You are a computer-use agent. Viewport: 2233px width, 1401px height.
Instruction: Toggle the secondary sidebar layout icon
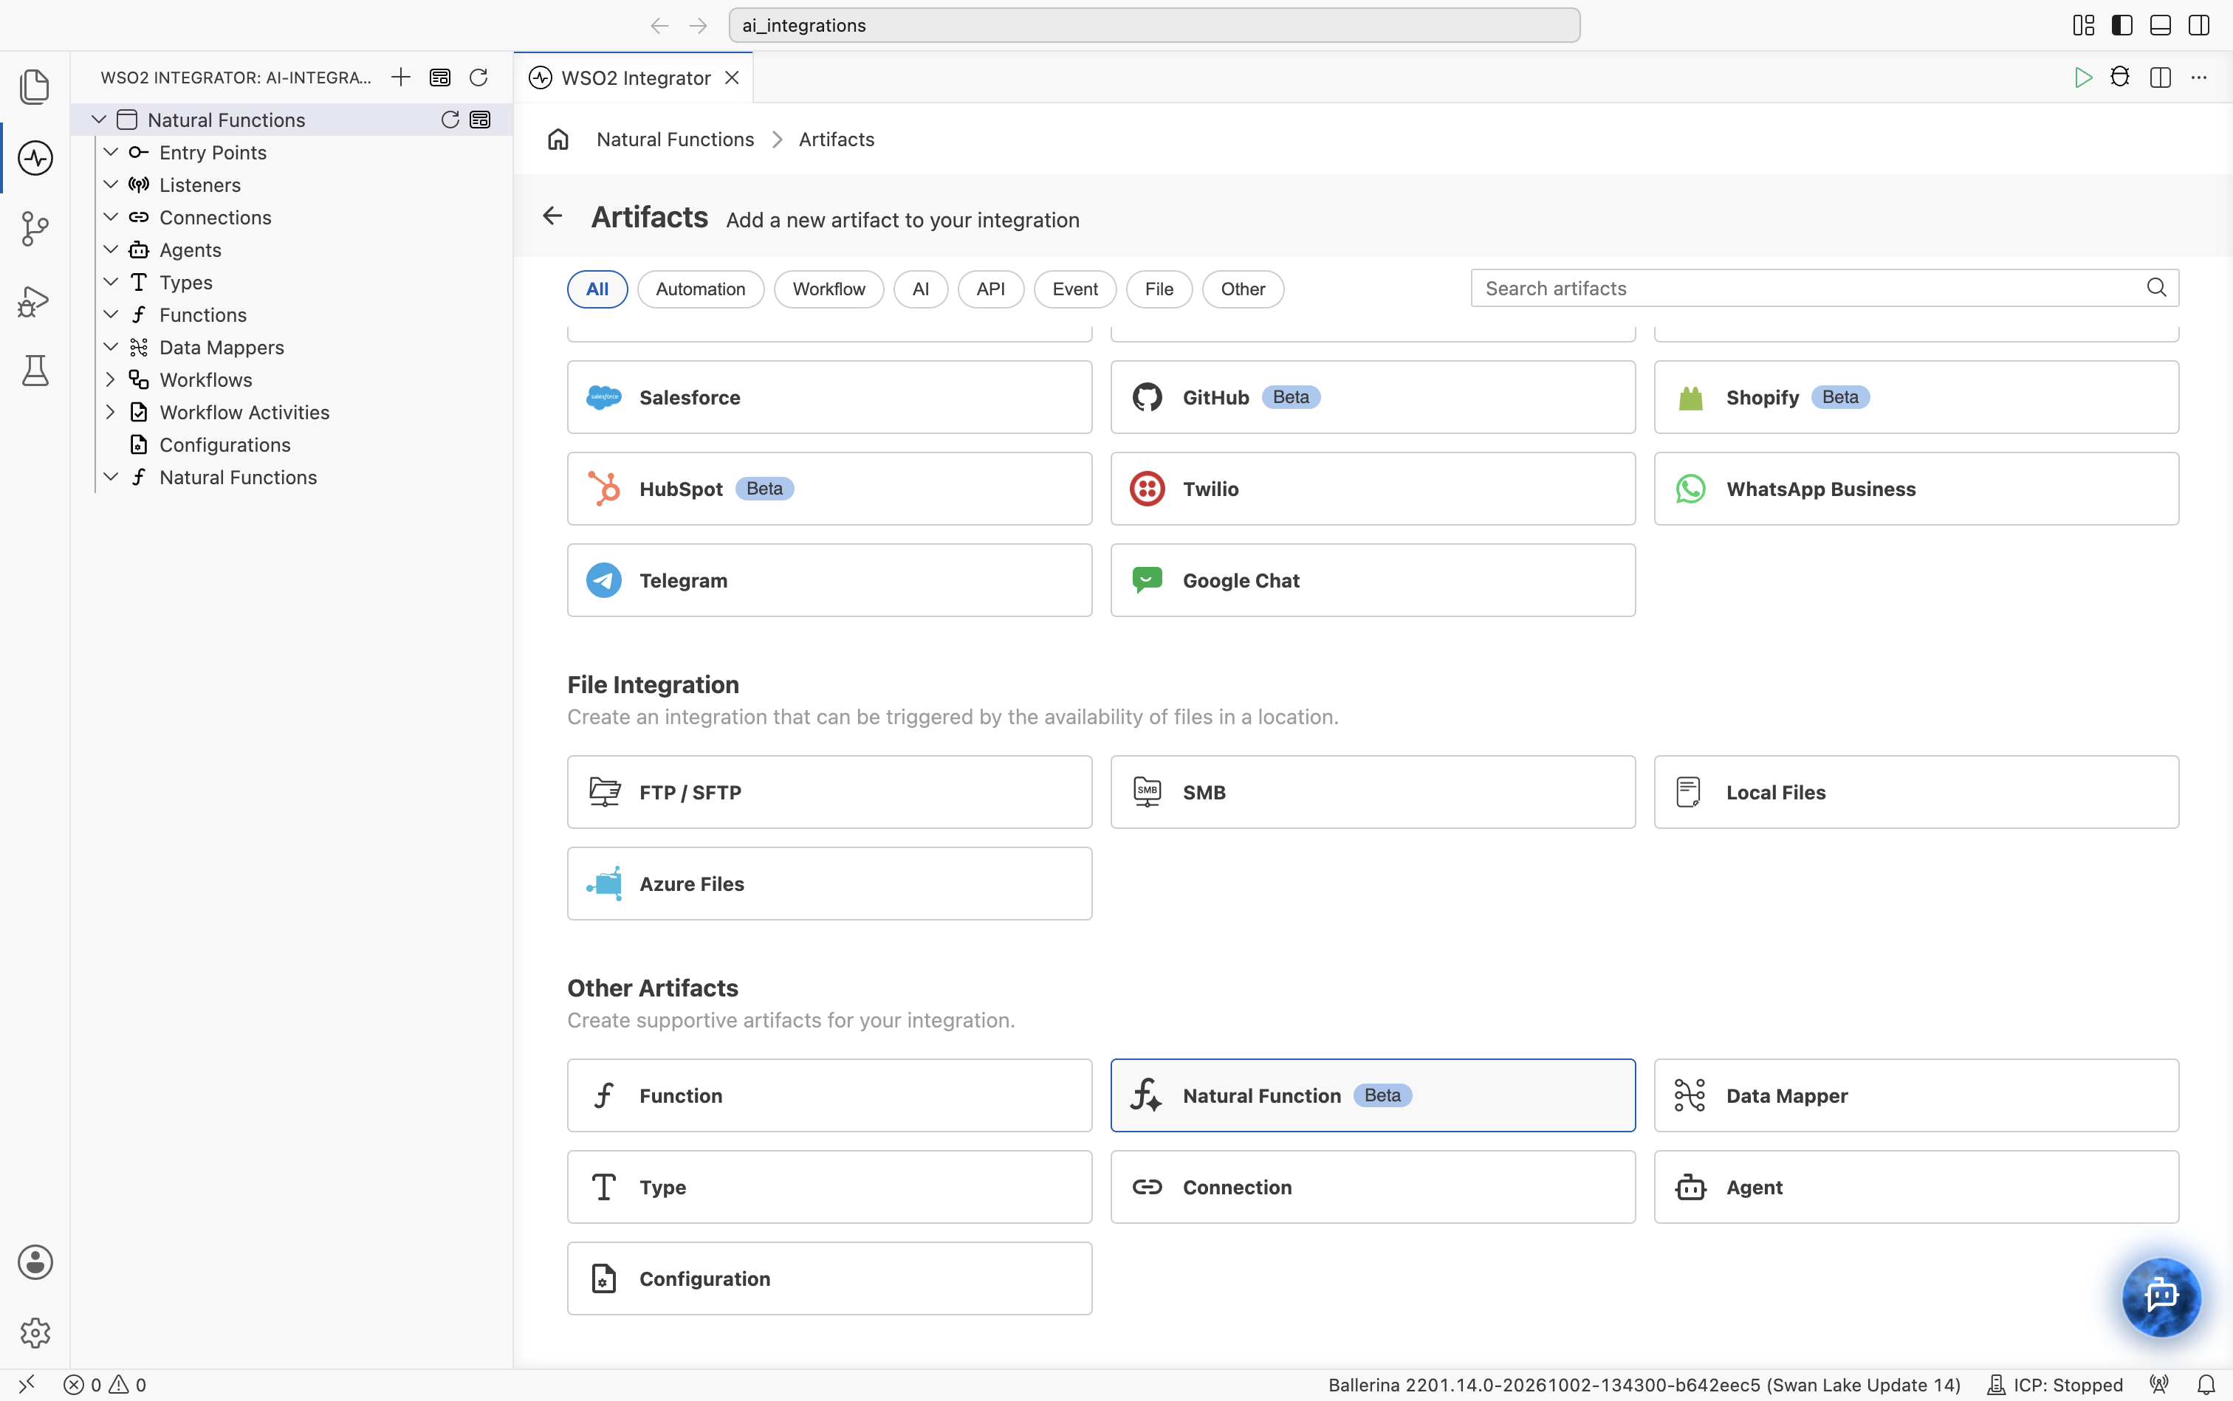click(x=2198, y=25)
